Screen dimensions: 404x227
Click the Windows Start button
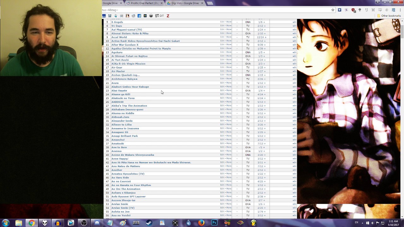pos(6,223)
